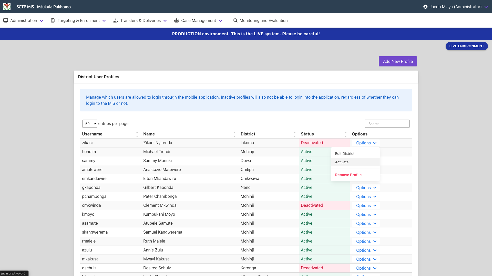Click the Monitoring and Evaluation magnifier icon
The height and width of the screenshot is (276, 492).
point(235,20)
